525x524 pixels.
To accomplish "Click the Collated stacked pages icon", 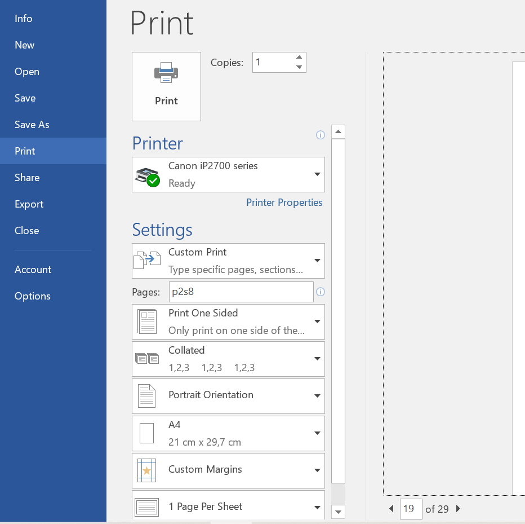I will pyautogui.click(x=147, y=358).
